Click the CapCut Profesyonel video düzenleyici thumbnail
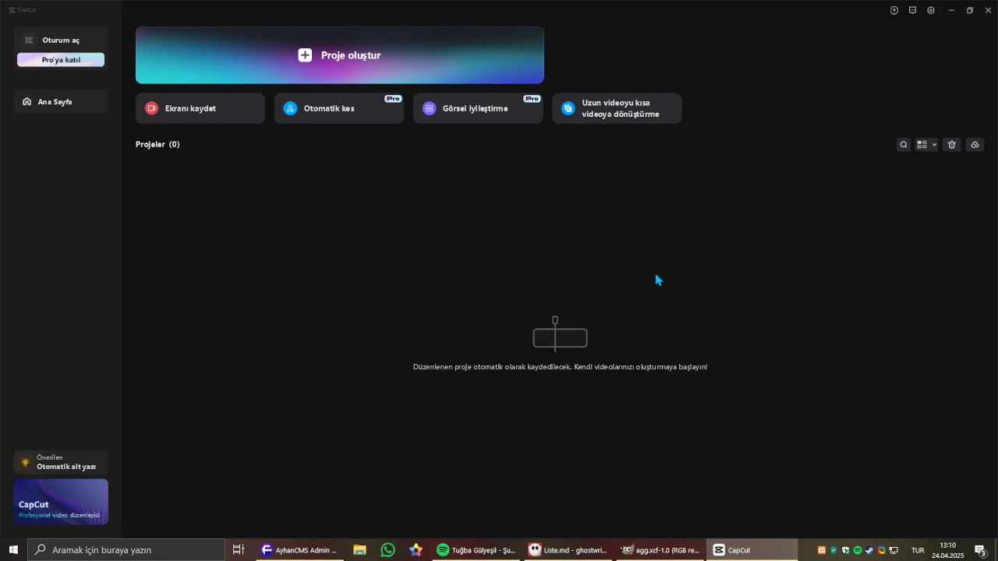Image resolution: width=998 pixels, height=561 pixels. click(x=61, y=502)
